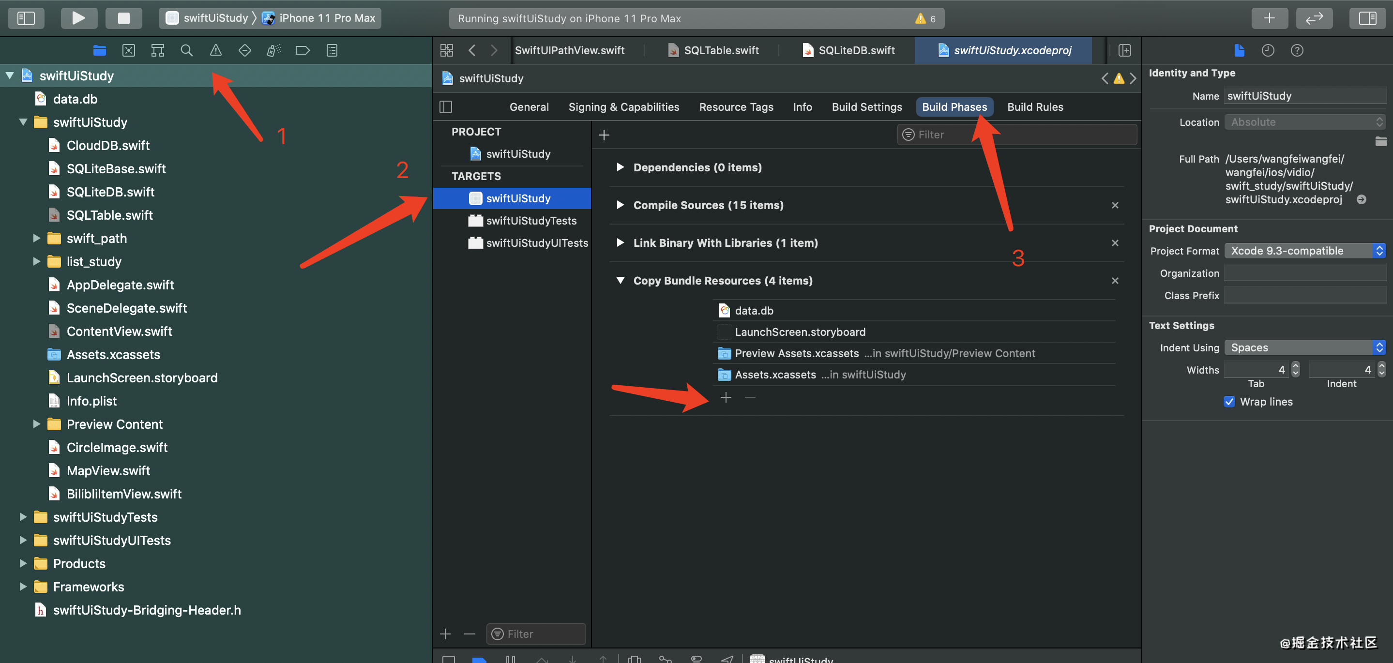Select the swiftUiStudyTests target
The width and height of the screenshot is (1393, 663).
coord(530,221)
